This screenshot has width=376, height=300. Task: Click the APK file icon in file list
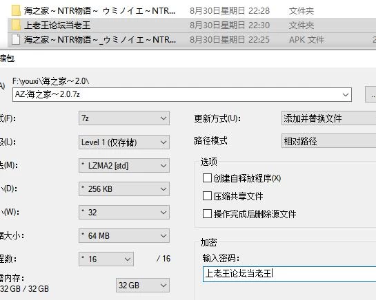[x=16, y=39]
